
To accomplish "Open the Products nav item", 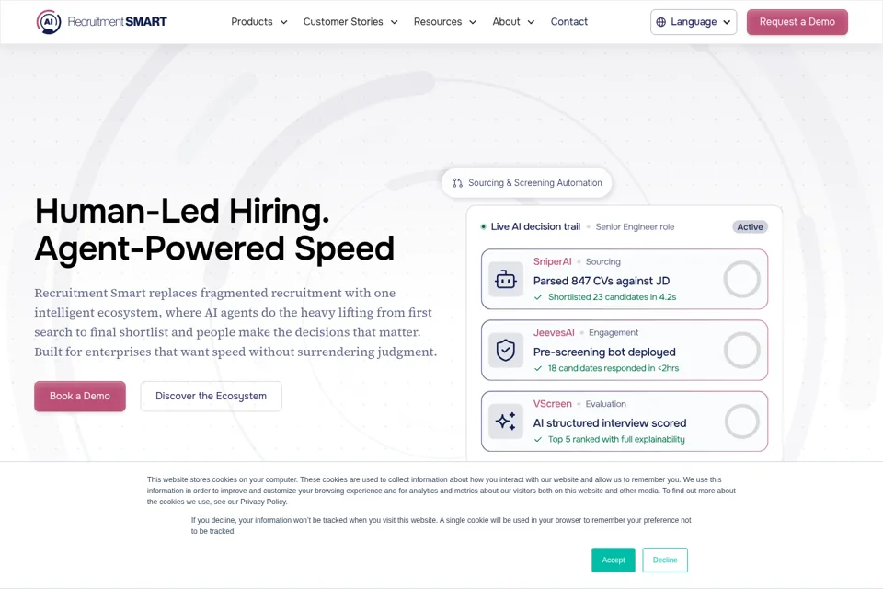I will pyautogui.click(x=252, y=21).
